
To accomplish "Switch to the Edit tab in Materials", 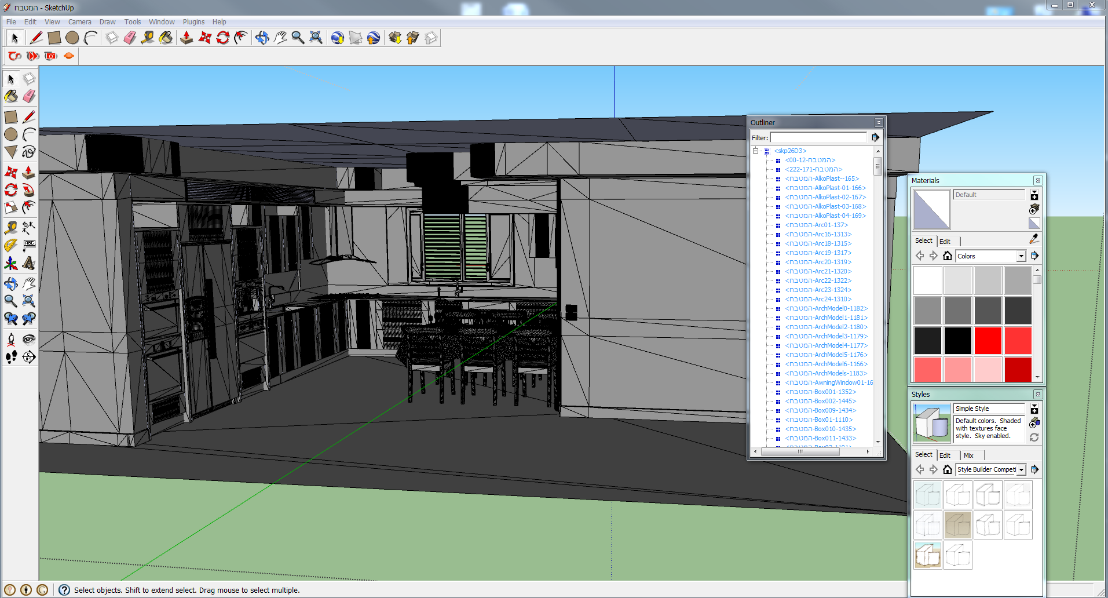I will pos(945,242).
